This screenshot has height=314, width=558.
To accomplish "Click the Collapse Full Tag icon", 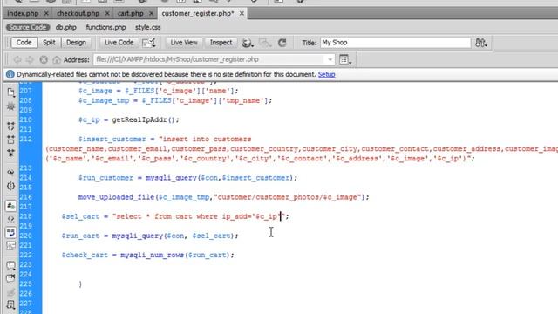I will pos(10,126).
